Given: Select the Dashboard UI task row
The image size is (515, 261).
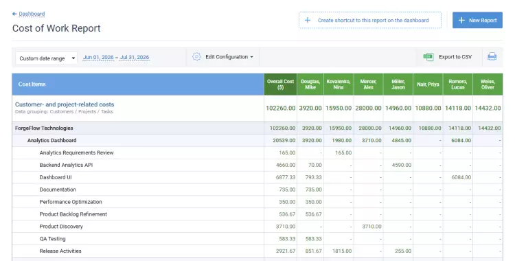Looking at the screenshot, I should pyautogui.click(x=257, y=177).
